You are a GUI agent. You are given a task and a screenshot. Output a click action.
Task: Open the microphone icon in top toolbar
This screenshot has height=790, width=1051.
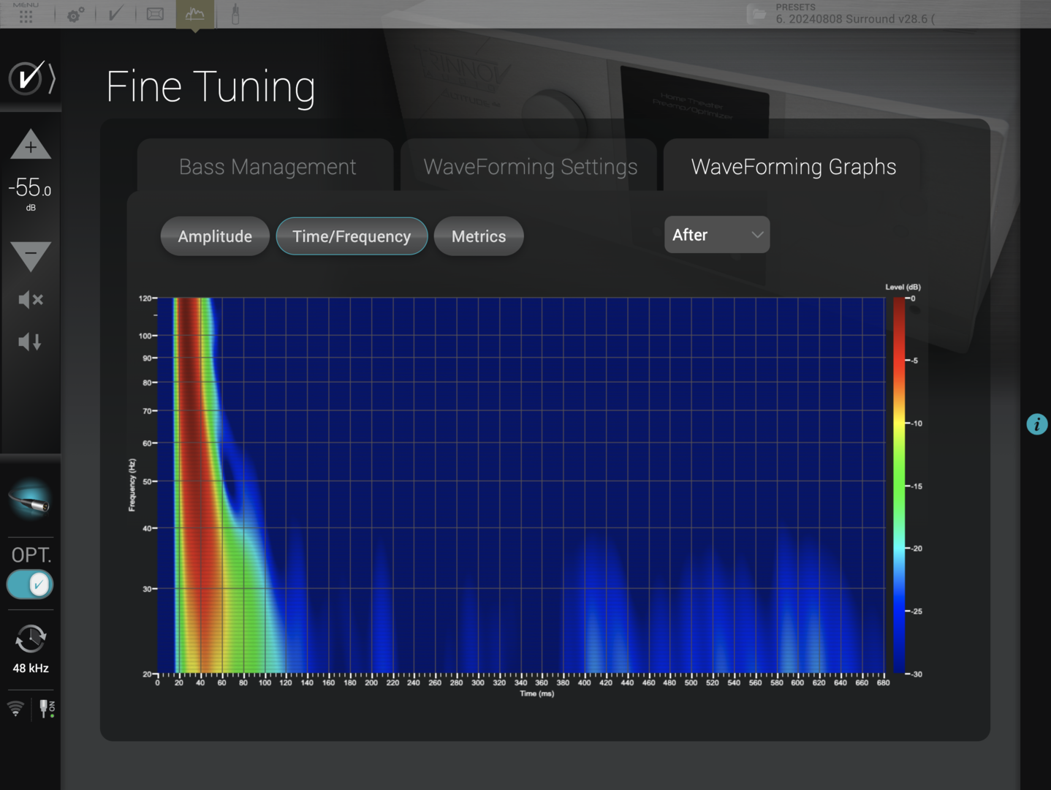click(235, 14)
